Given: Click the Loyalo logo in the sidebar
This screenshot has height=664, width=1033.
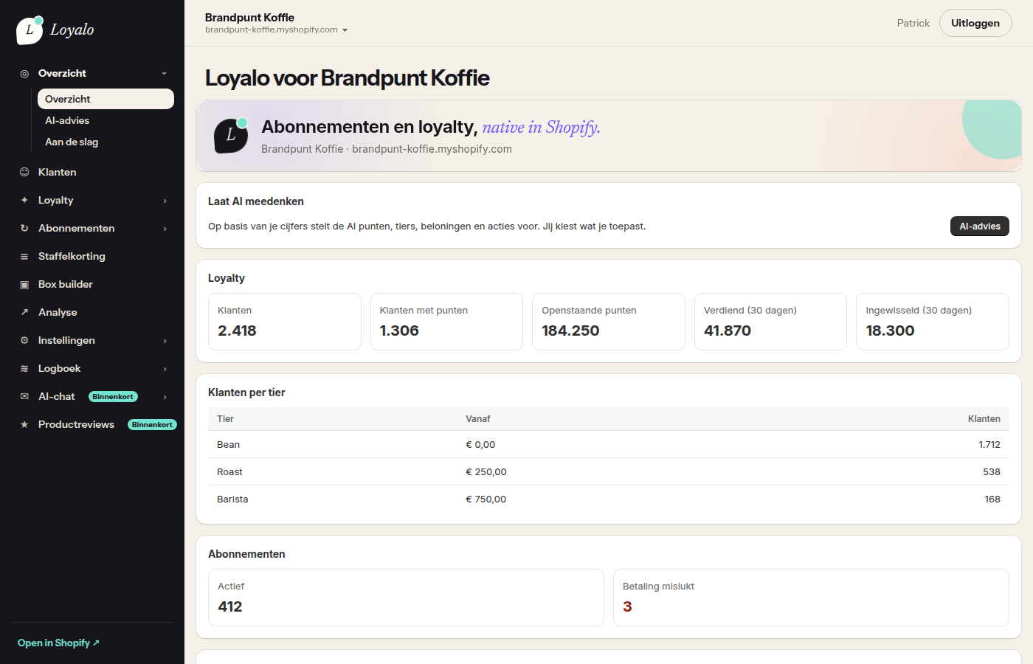Looking at the screenshot, I should (x=55, y=30).
